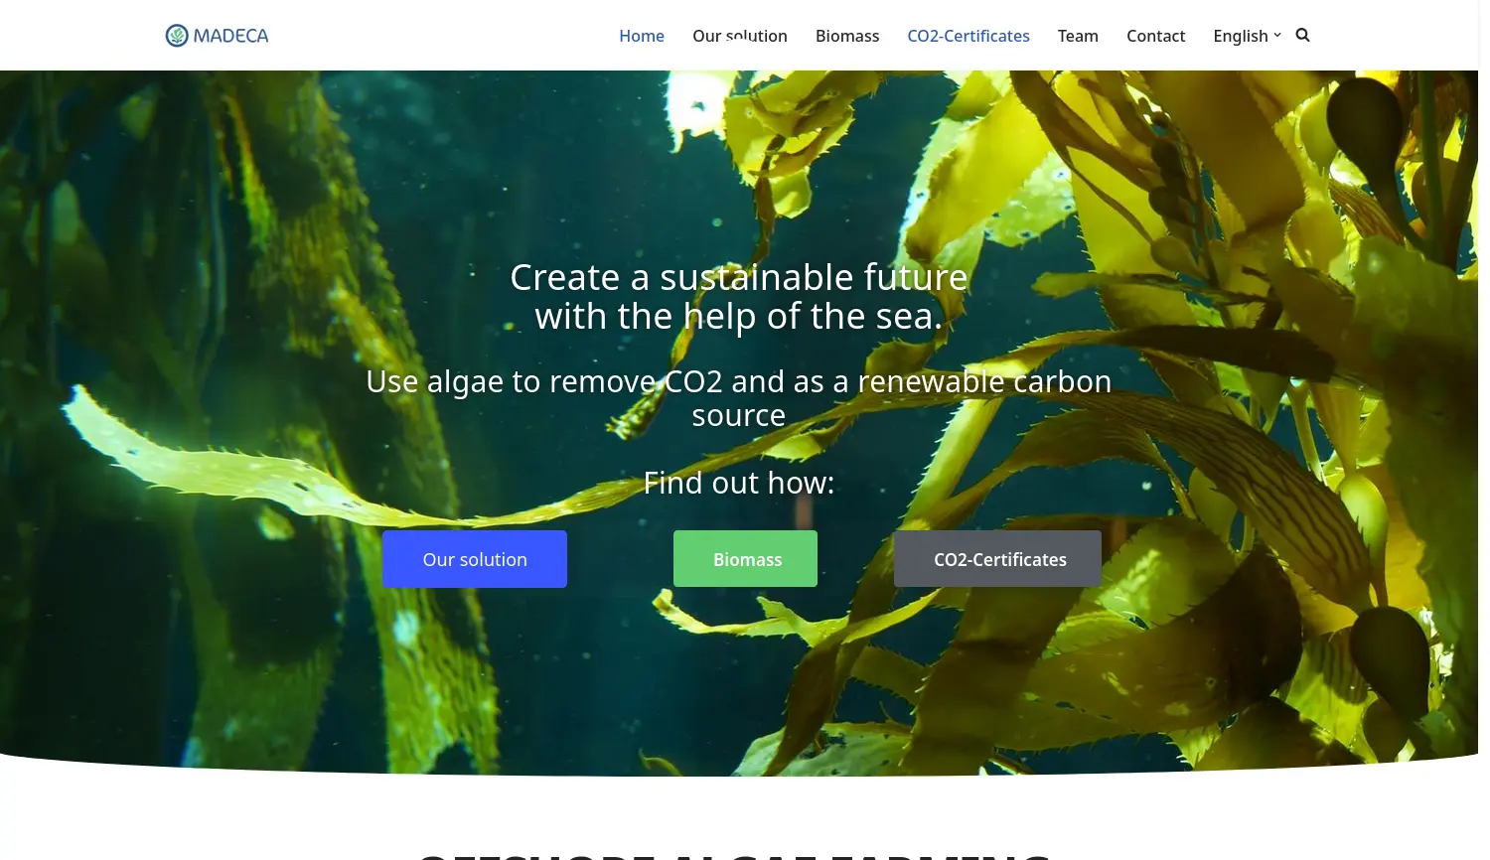Expand the chevron beside English
This screenshot has width=1490, height=860.
coord(1277,35)
